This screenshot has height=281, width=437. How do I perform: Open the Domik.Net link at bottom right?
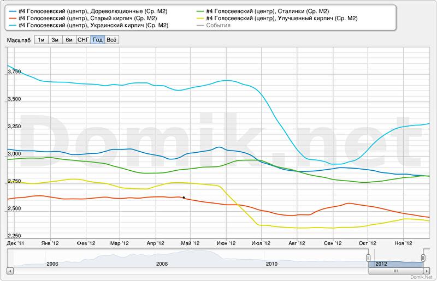point(420,277)
